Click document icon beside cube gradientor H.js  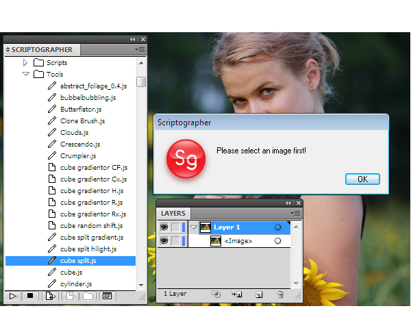pos(52,190)
